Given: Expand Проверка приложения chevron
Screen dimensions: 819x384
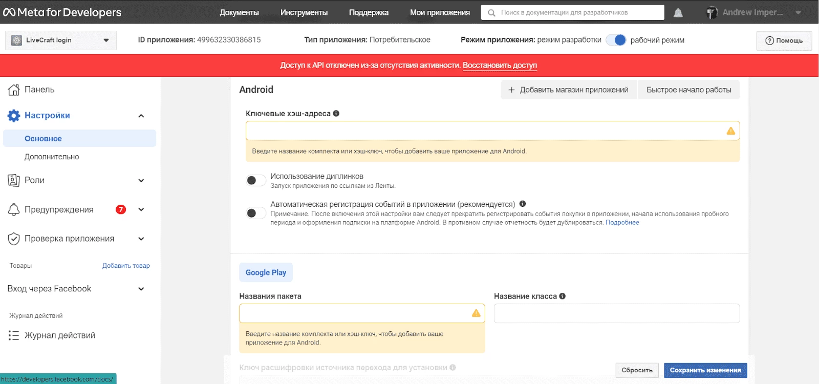Looking at the screenshot, I should click(141, 239).
